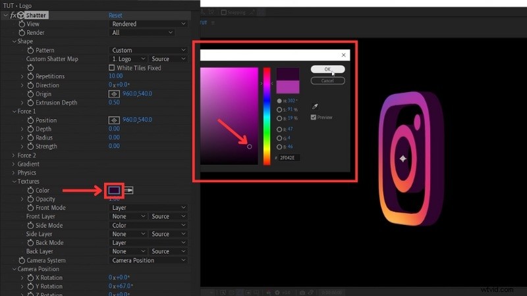The height and width of the screenshot is (296, 527).
Task: Close the color picker dialog
Action: pyautogui.click(x=343, y=55)
